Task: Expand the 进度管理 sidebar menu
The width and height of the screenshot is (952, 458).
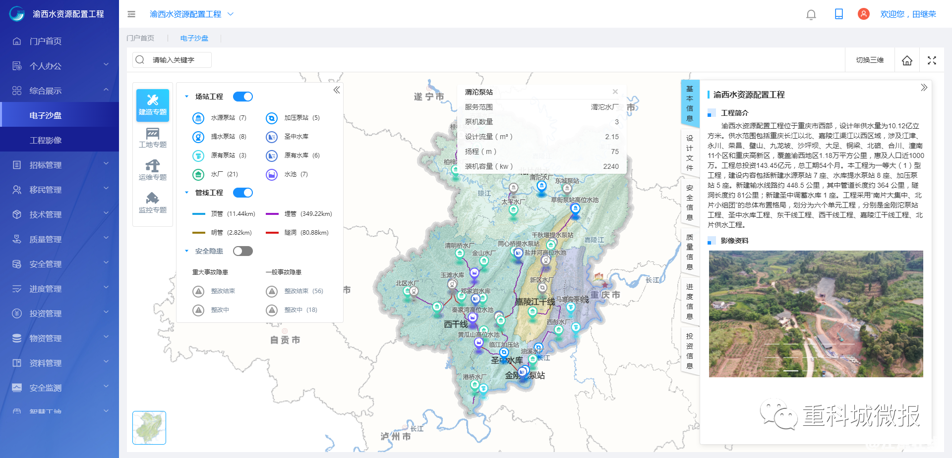Action: pos(59,289)
